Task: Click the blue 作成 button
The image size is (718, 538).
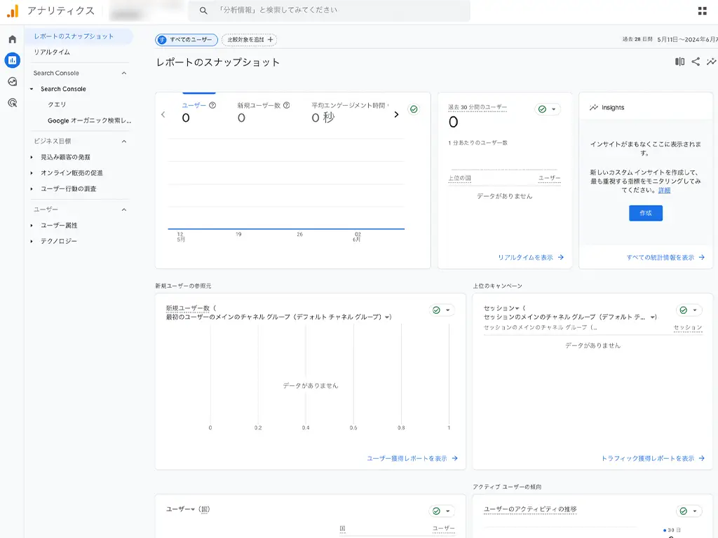Action: [646, 213]
